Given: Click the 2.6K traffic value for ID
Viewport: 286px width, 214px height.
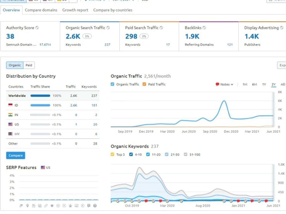Looking at the screenshot, I should pyautogui.click(x=74, y=105).
